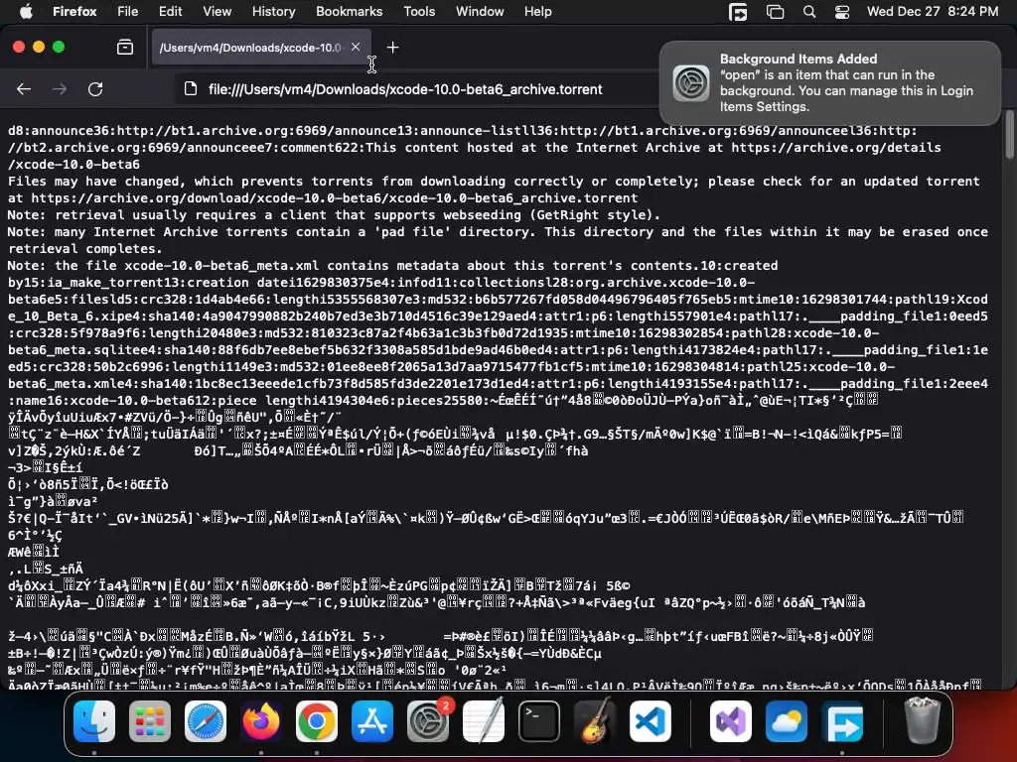Screen dimensions: 1017x762
Task: Open Visual Studio from the Dock
Action: pos(731,721)
